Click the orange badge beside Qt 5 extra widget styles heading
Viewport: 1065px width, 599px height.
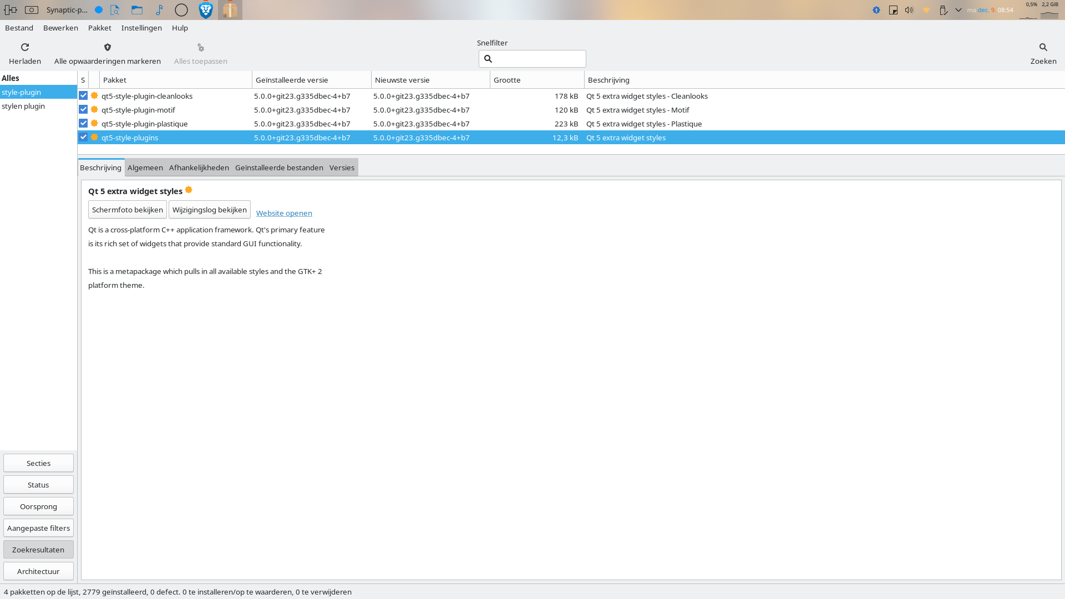click(189, 190)
